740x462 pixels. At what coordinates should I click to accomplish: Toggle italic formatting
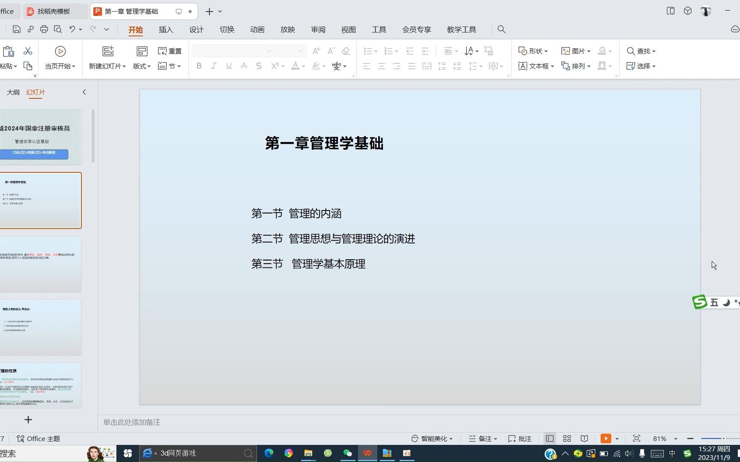pos(213,65)
